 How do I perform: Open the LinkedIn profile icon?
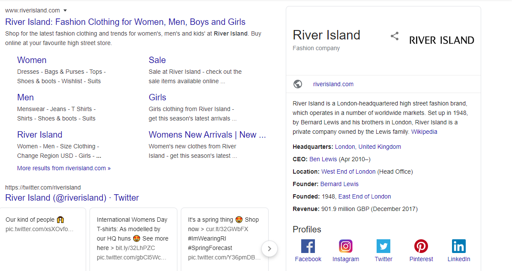pyautogui.click(x=459, y=246)
